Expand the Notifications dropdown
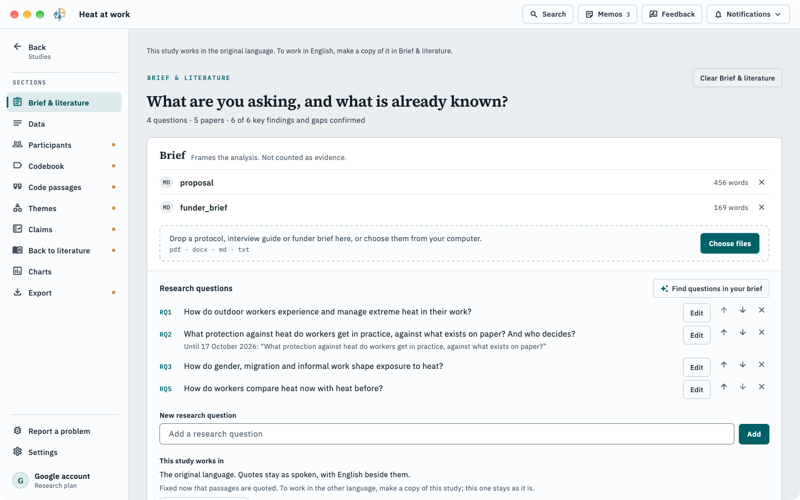800x500 pixels. (x=748, y=14)
